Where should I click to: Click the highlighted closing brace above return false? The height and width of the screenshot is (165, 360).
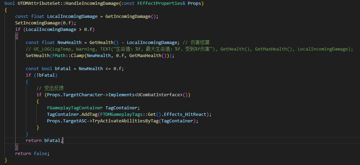(16, 147)
